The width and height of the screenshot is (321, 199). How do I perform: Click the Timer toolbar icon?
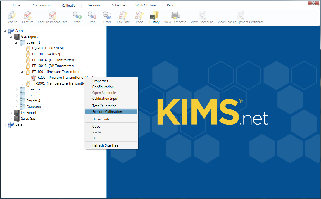coord(107,16)
